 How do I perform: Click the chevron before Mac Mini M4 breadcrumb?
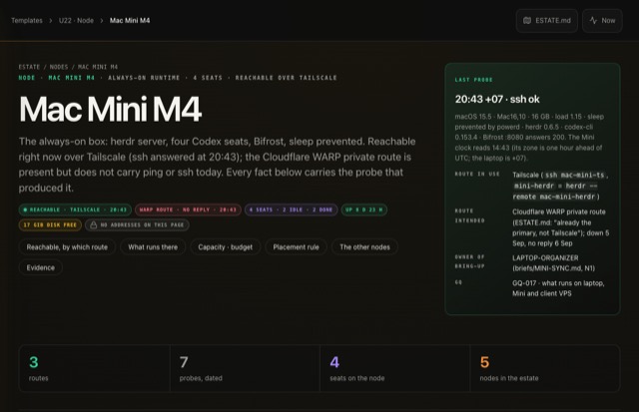tap(102, 20)
